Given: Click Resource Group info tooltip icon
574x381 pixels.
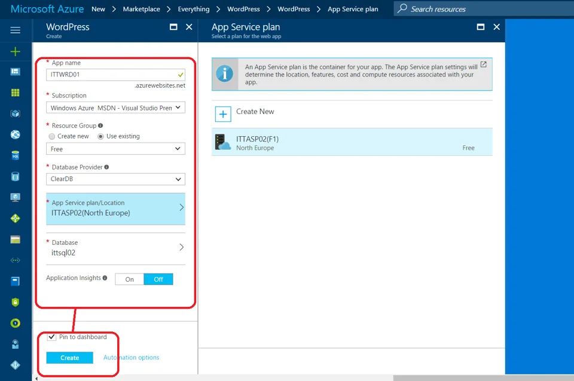Looking at the screenshot, I should click(x=100, y=125).
